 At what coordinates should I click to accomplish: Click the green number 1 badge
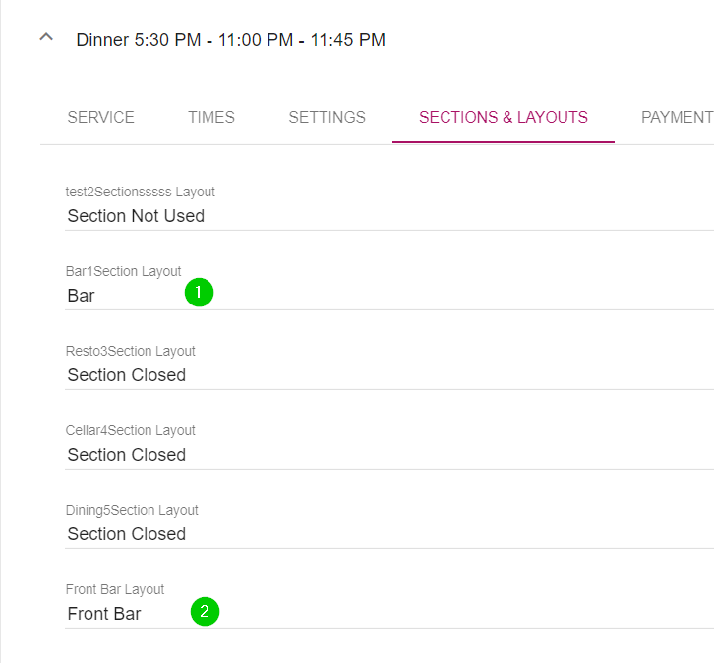click(199, 293)
